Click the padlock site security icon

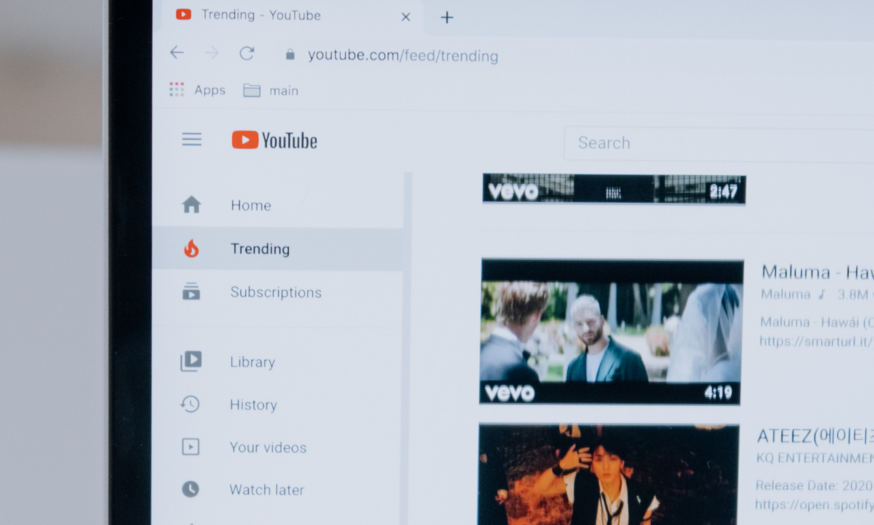290,55
